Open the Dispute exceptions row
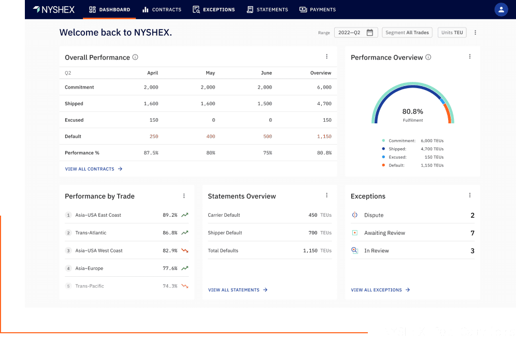 click(413, 215)
